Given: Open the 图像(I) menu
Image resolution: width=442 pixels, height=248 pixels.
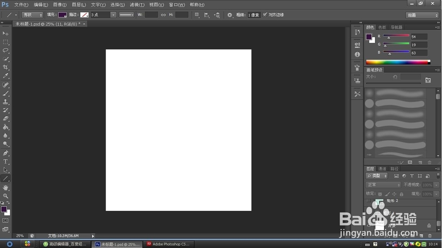Looking at the screenshot, I should pyautogui.click(x=60, y=5).
